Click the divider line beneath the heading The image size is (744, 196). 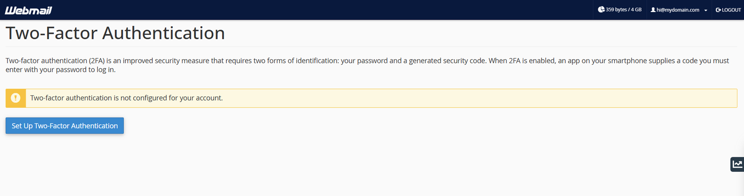pyautogui.click(x=371, y=47)
